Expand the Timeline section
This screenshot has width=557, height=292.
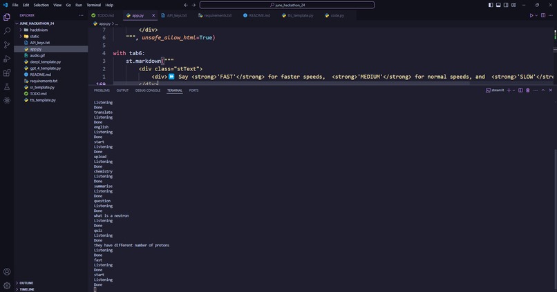click(51, 289)
